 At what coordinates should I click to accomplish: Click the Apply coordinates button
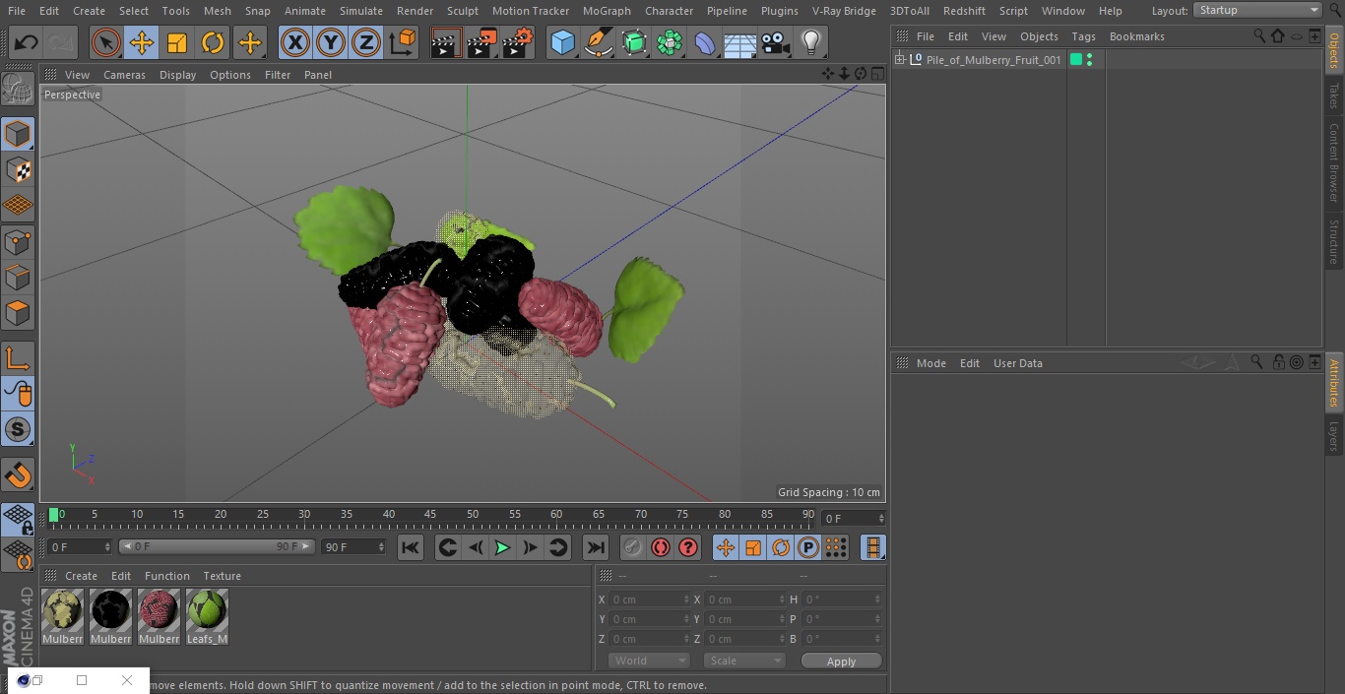tap(841, 661)
